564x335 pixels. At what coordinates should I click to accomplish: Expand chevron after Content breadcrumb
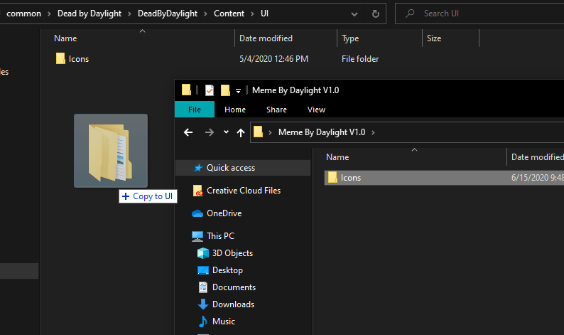tap(252, 14)
